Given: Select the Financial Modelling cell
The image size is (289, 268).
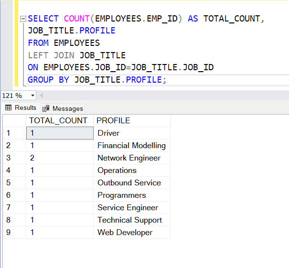Looking at the screenshot, I should 132,145.
